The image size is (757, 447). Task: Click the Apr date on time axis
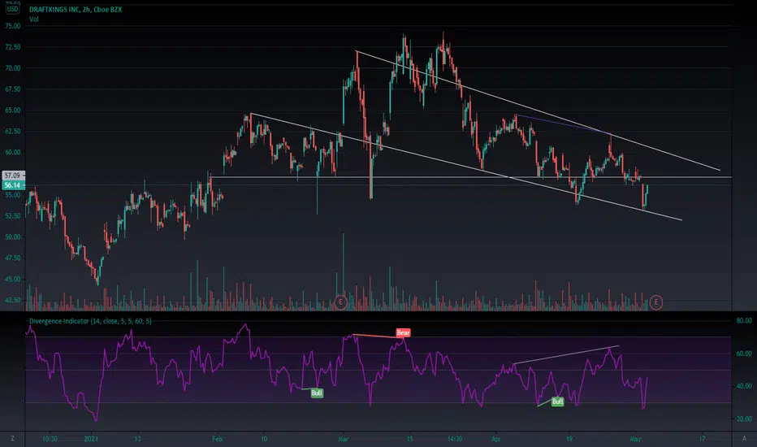tap(495, 439)
